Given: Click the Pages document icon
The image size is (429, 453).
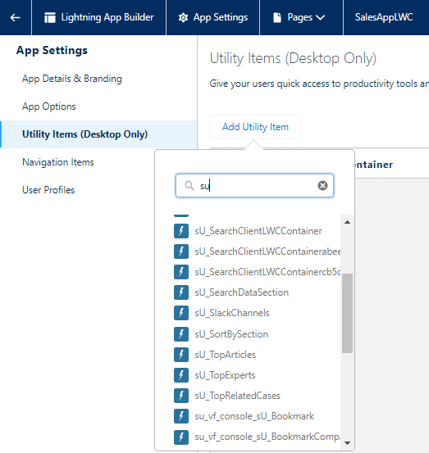Looking at the screenshot, I should (277, 18).
